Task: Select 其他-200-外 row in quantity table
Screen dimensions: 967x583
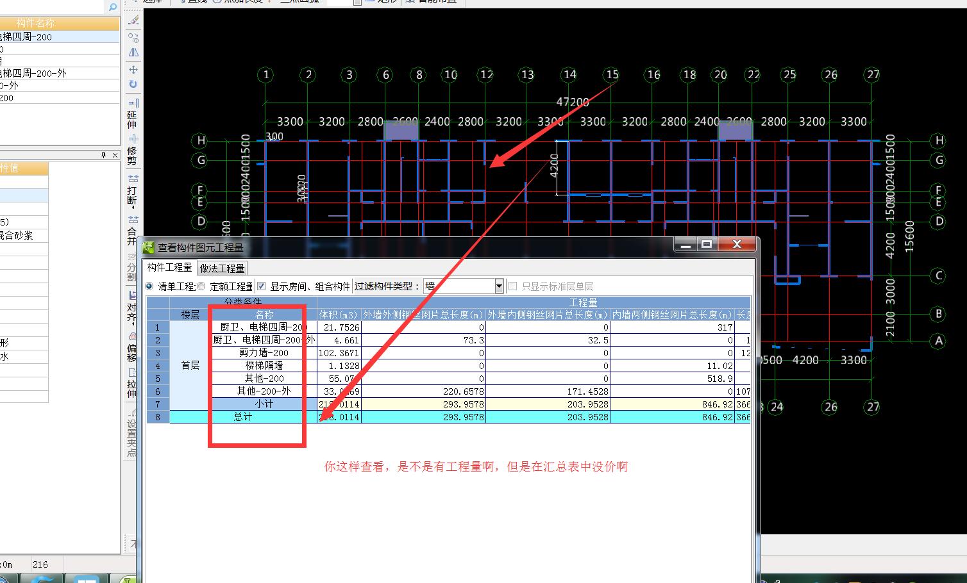Action: [x=264, y=391]
